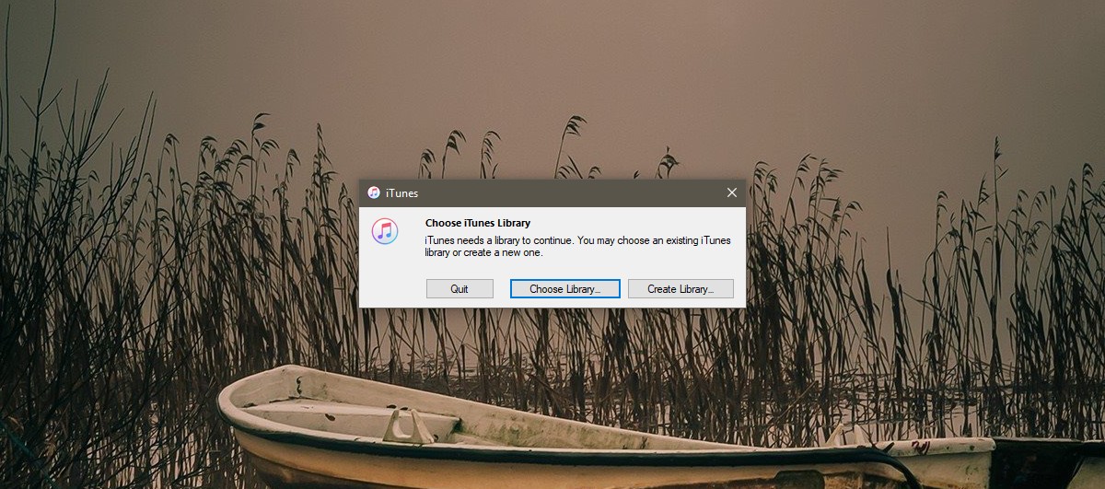Click the small iTunes title bar icon

[374, 192]
